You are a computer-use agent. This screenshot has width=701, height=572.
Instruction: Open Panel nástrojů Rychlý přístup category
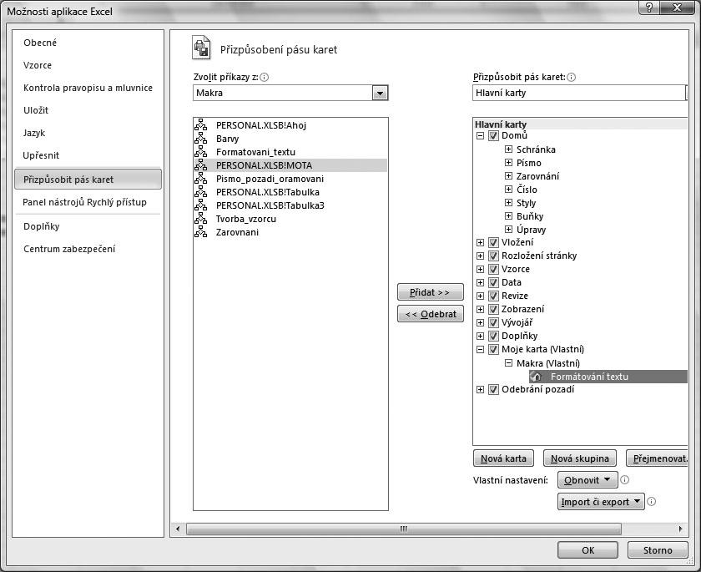[x=84, y=202]
